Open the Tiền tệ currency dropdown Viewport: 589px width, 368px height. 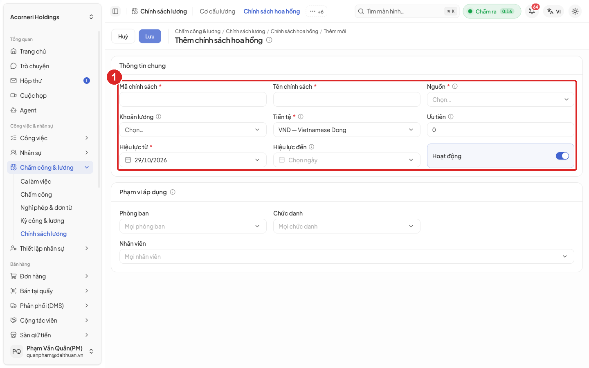(x=347, y=130)
